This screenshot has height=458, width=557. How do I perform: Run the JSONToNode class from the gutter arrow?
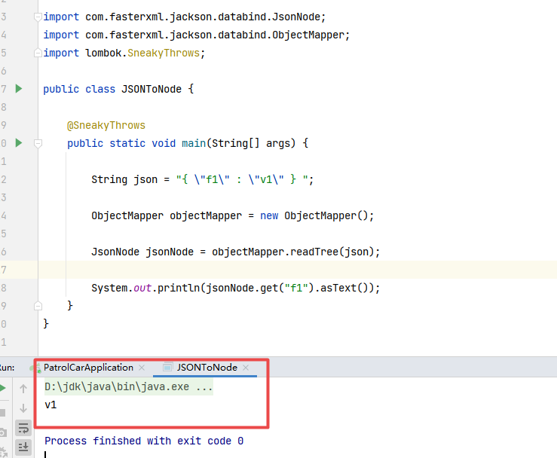click(19, 88)
